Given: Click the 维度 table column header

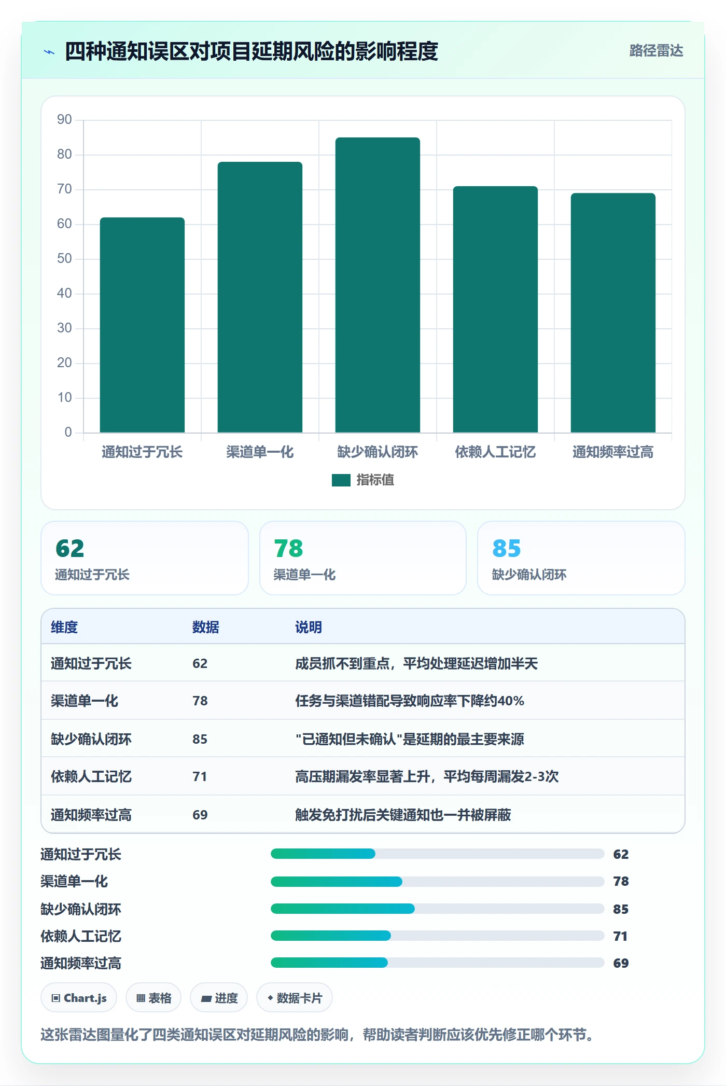Looking at the screenshot, I should [64, 627].
